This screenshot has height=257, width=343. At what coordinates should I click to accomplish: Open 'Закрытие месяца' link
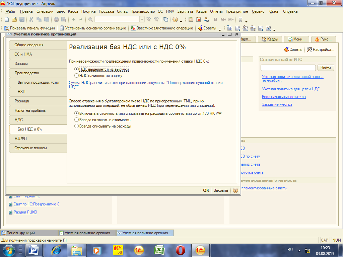click(277, 104)
